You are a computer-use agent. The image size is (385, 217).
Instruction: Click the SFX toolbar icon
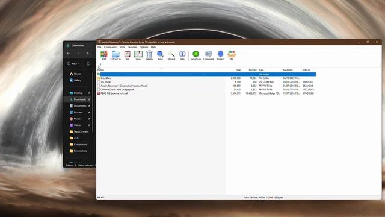[232, 55]
